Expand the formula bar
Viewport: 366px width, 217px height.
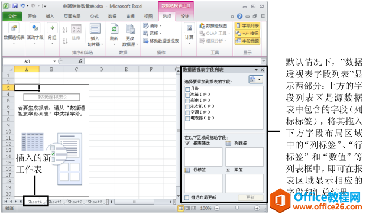tap(263, 61)
